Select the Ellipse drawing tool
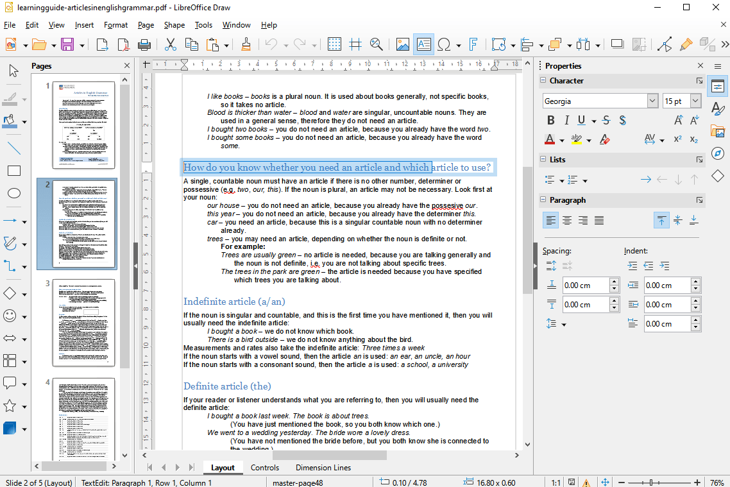 [14, 194]
